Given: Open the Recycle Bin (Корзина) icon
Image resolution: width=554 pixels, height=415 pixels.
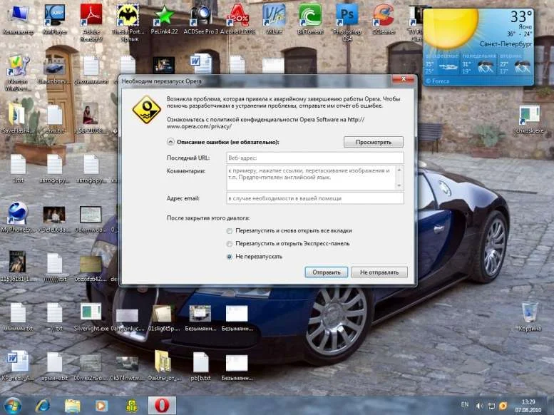Looking at the screenshot, I should [x=530, y=314].
